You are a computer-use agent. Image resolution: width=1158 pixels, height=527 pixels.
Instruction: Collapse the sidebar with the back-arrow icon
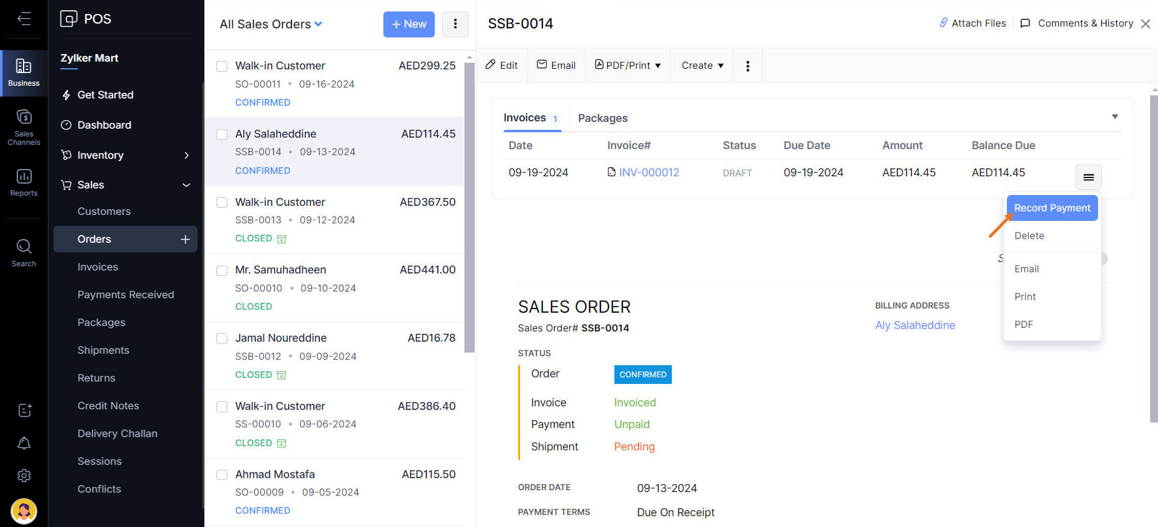click(24, 19)
